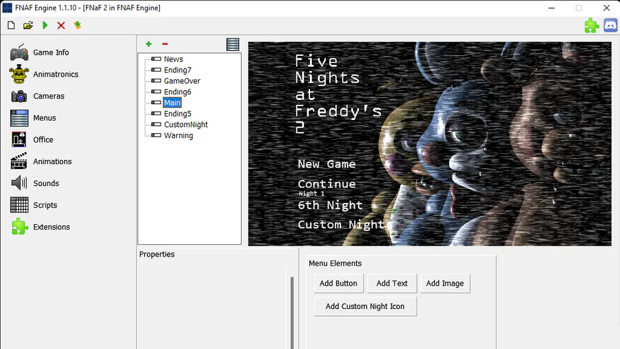Go to the Cameras section
Image resolution: width=620 pixels, height=349 pixels.
49,96
